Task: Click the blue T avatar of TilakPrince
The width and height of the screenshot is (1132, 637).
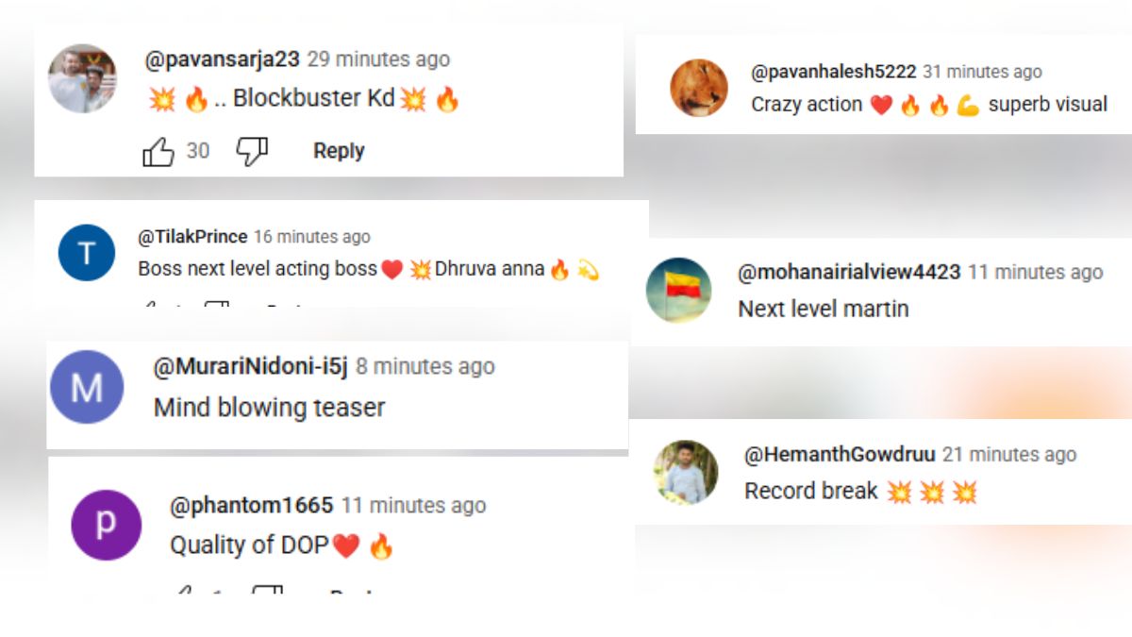Action: 86,253
